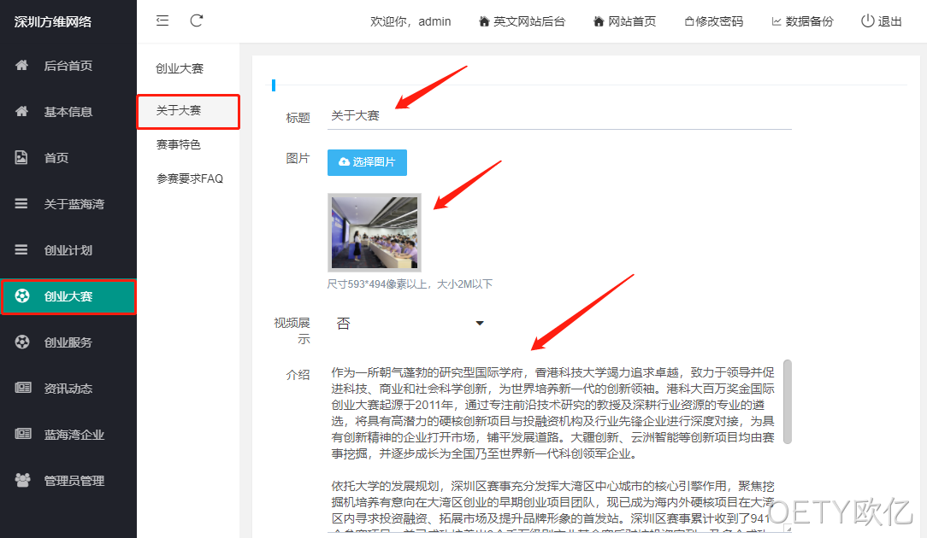Viewport: 927px width, 538px height.
Task: Click the news icon beside 资讯动态
Action: (x=22, y=388)
